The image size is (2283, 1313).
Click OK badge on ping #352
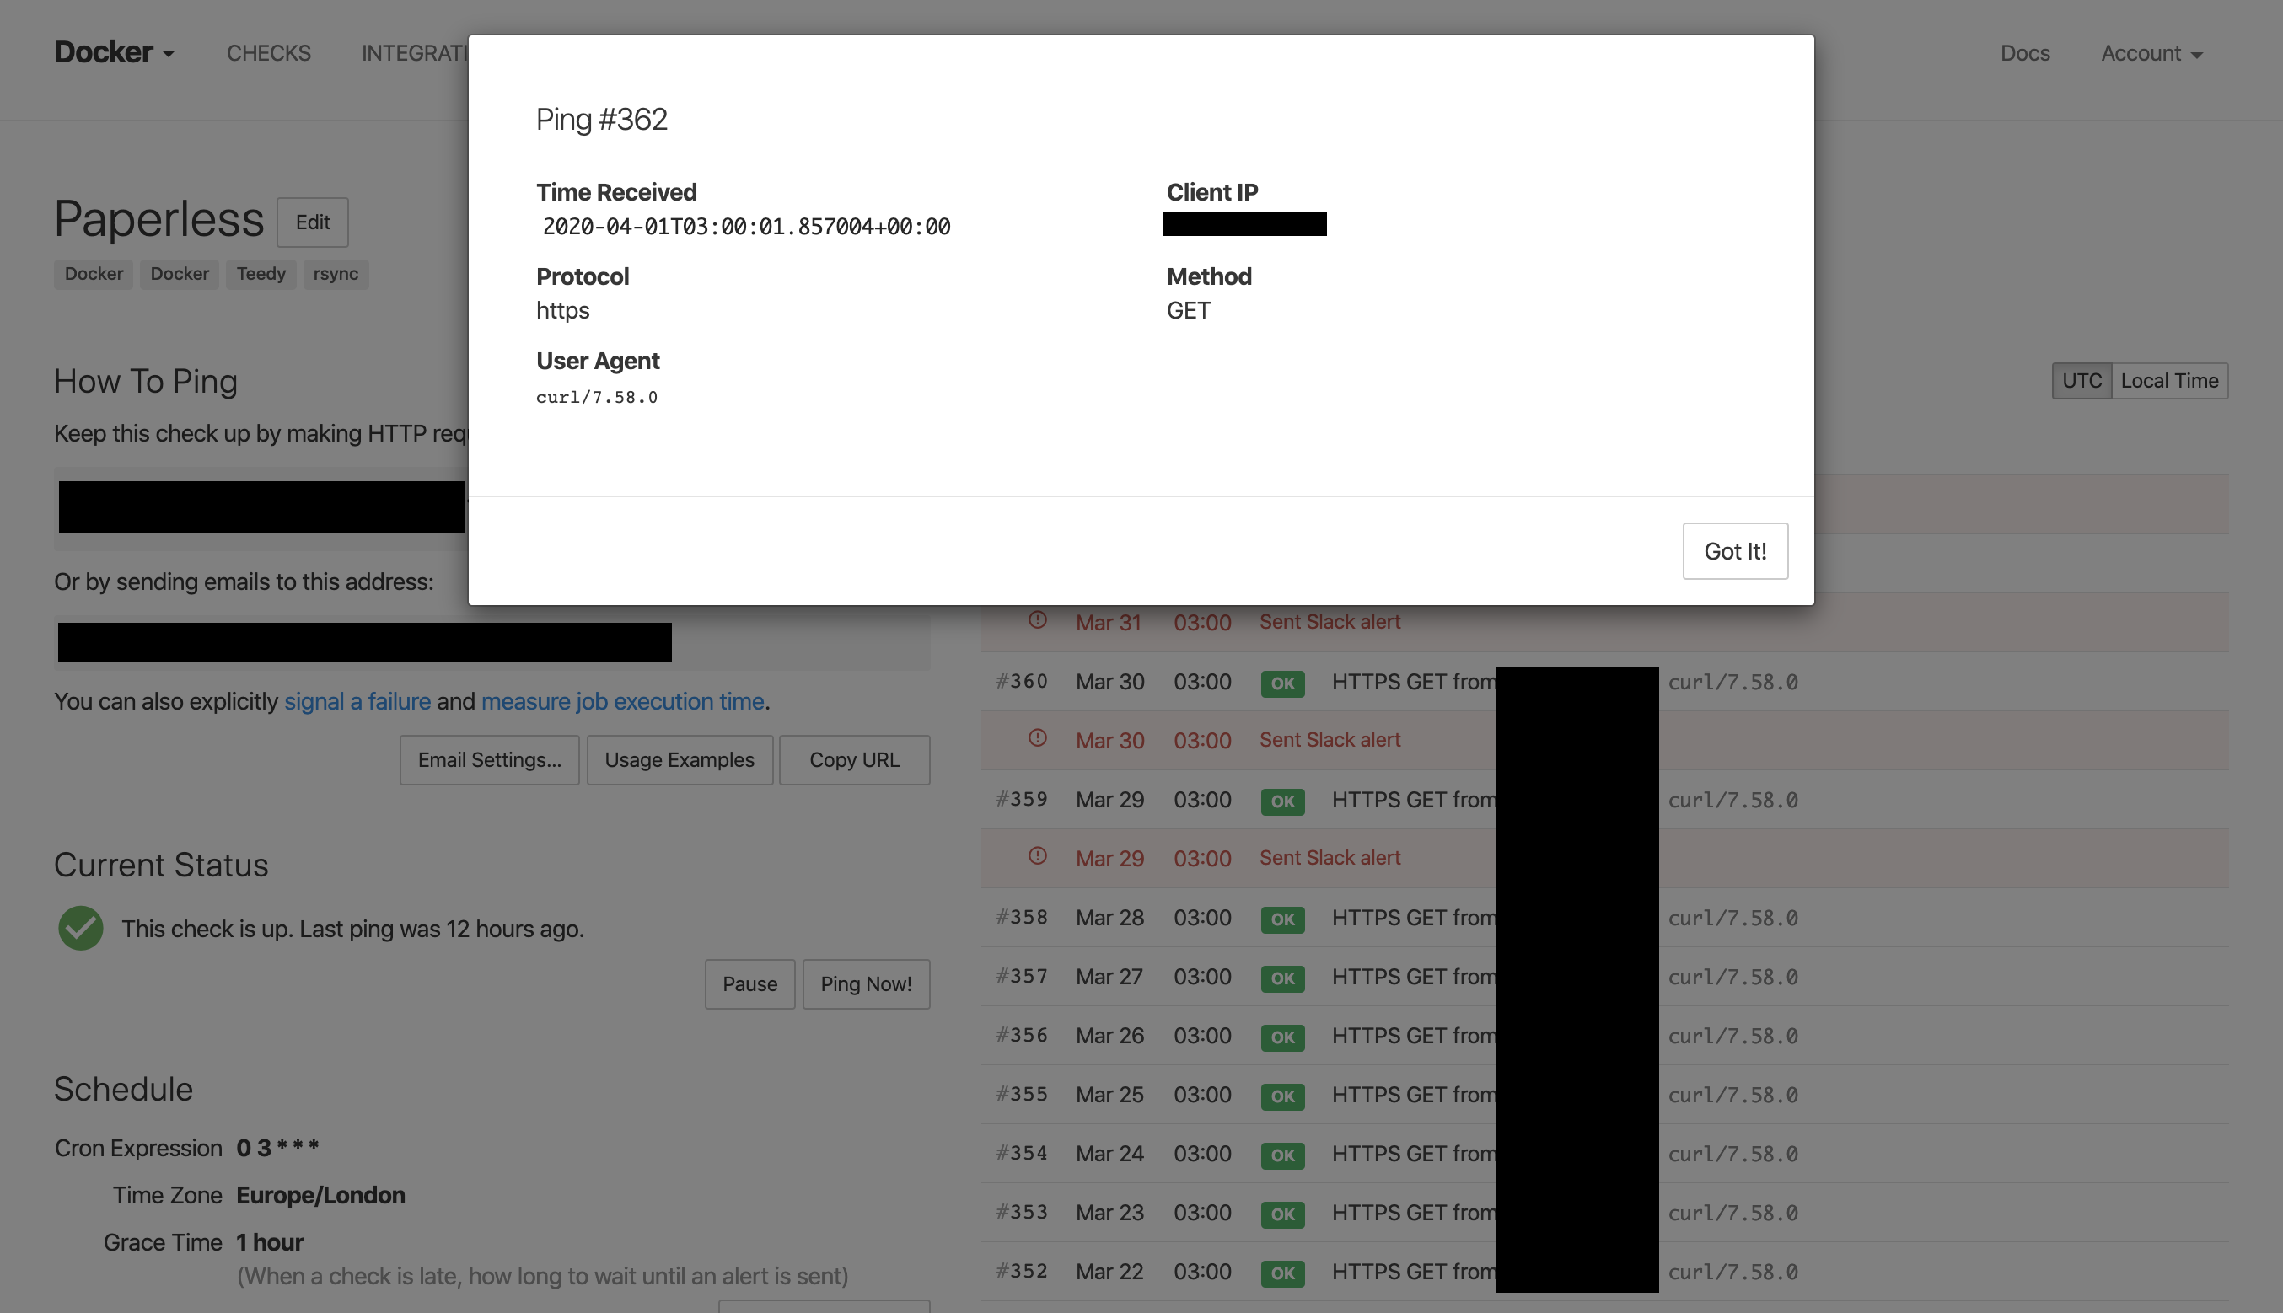pyautogui.click(x=1281, y=1273)
